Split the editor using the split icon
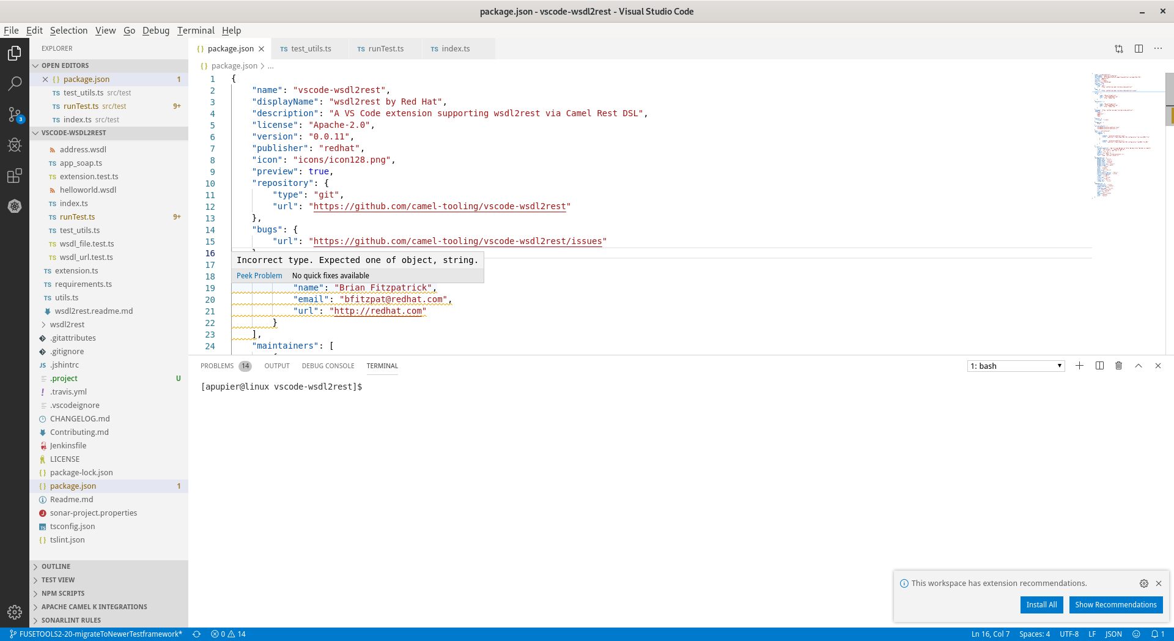This screenshot has height=641, width=1174. pos(1139,48)
